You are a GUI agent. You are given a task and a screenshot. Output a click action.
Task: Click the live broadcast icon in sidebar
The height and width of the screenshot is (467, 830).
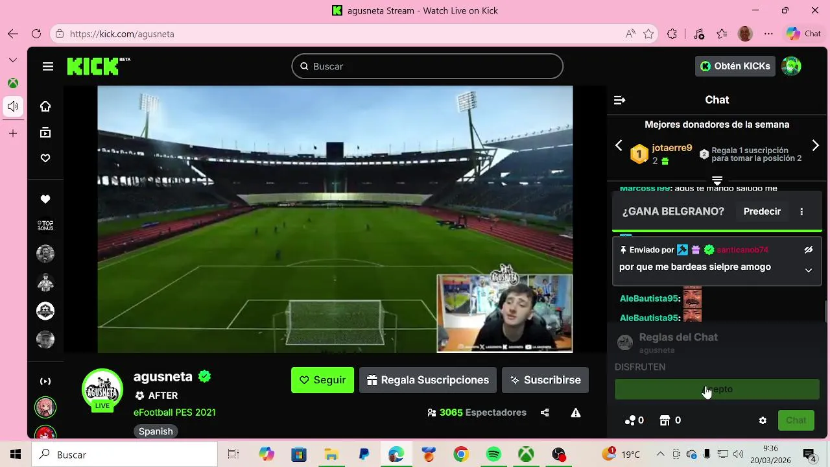click(x=45, y=381)
